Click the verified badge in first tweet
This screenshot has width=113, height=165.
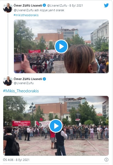tap(44, 5)
